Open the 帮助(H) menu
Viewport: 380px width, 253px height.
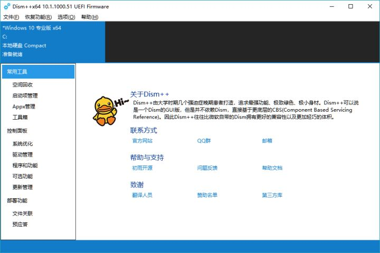click(90, 17)
